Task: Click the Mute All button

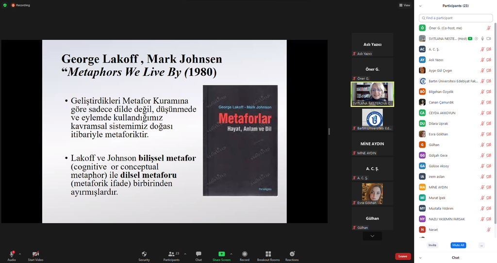Action: coord(458,245)
